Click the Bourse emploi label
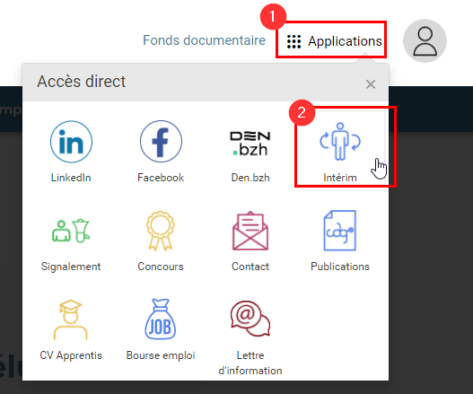Screen dimensions: 473x394 161,355
